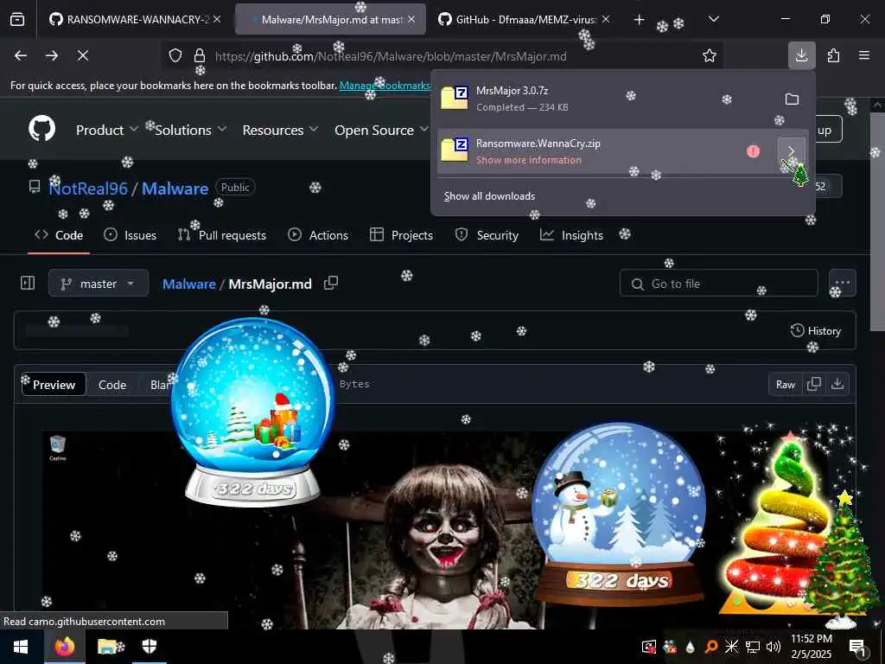Open Firefox tab overview icon
The height and width of the screenshot is (664, 885).
pyautogui.click(x=17, y=20)
